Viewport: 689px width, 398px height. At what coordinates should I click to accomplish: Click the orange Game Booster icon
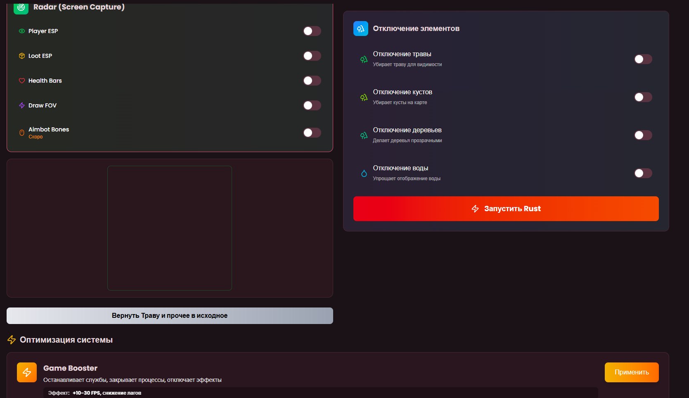click(27, 372)
